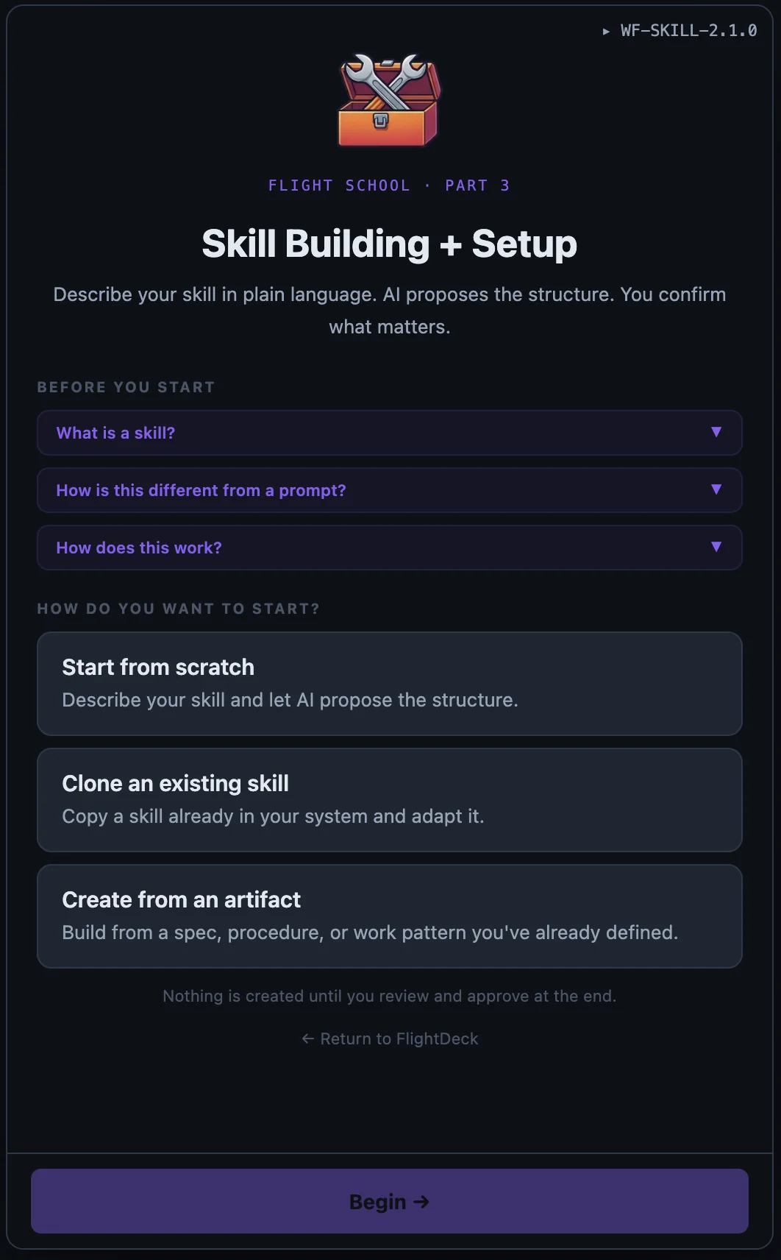Click the 'BEFORE YOU START' section header
Viewport: 781px width, 1260px height.
(126, 386)
